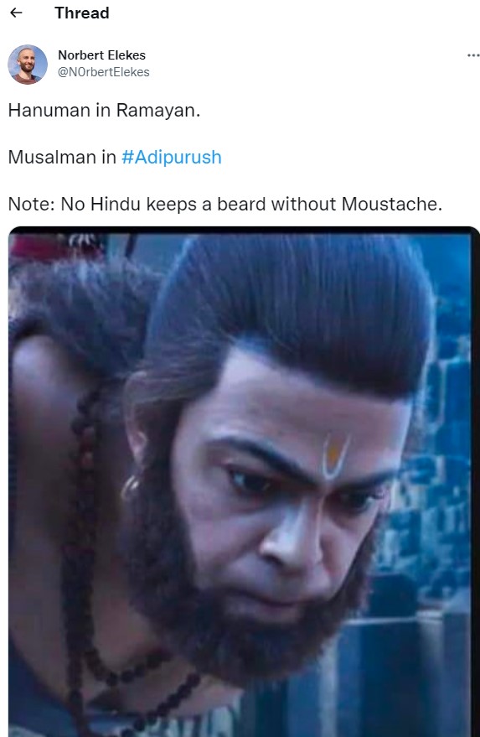The height and width of the screenshot is (737, 480).
Task: Click the word 'Moustache.' in tweet
Action: 392,204
